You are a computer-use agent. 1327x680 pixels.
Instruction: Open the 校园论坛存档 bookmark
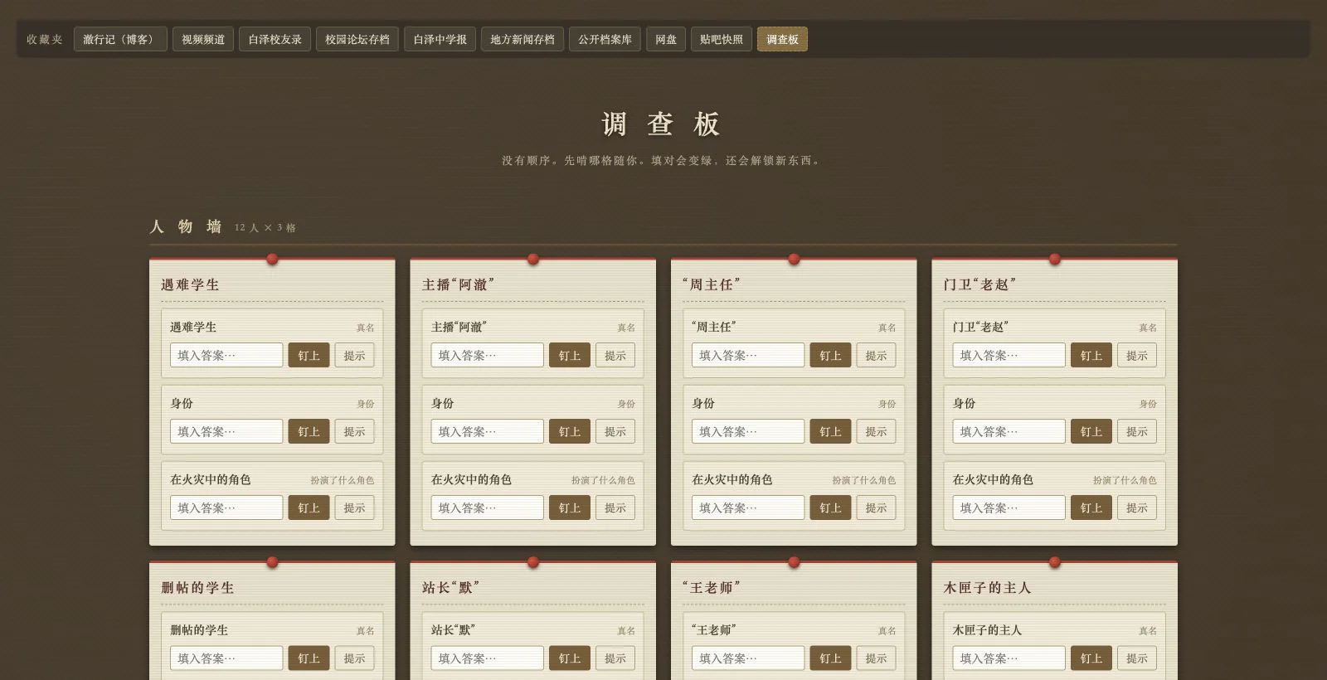tap(357, 39)
